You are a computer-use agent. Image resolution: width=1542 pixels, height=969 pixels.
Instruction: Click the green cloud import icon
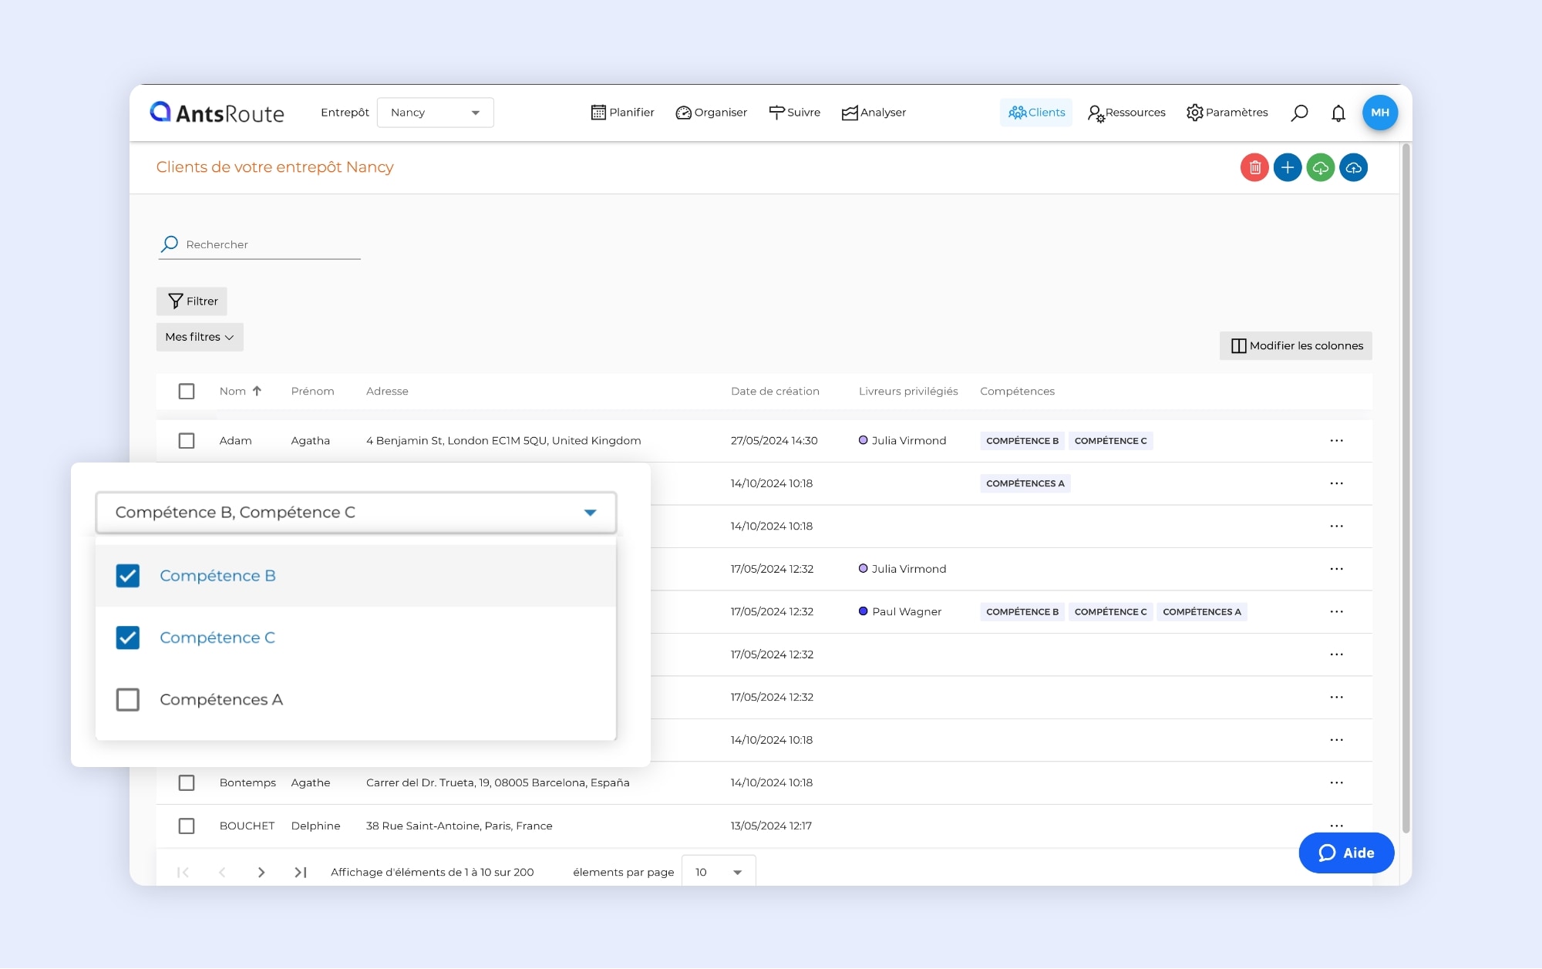1321,167
